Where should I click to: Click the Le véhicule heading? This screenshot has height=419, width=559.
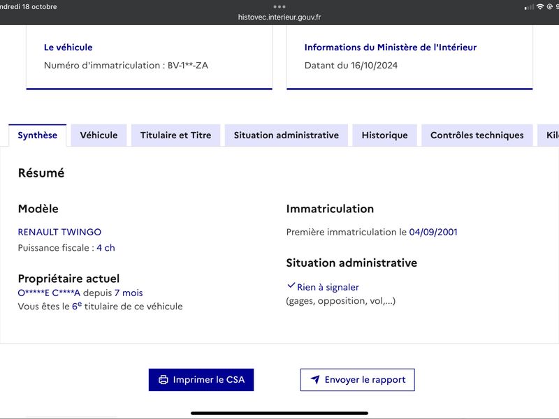pyautogui.click(x=68, y=47)
